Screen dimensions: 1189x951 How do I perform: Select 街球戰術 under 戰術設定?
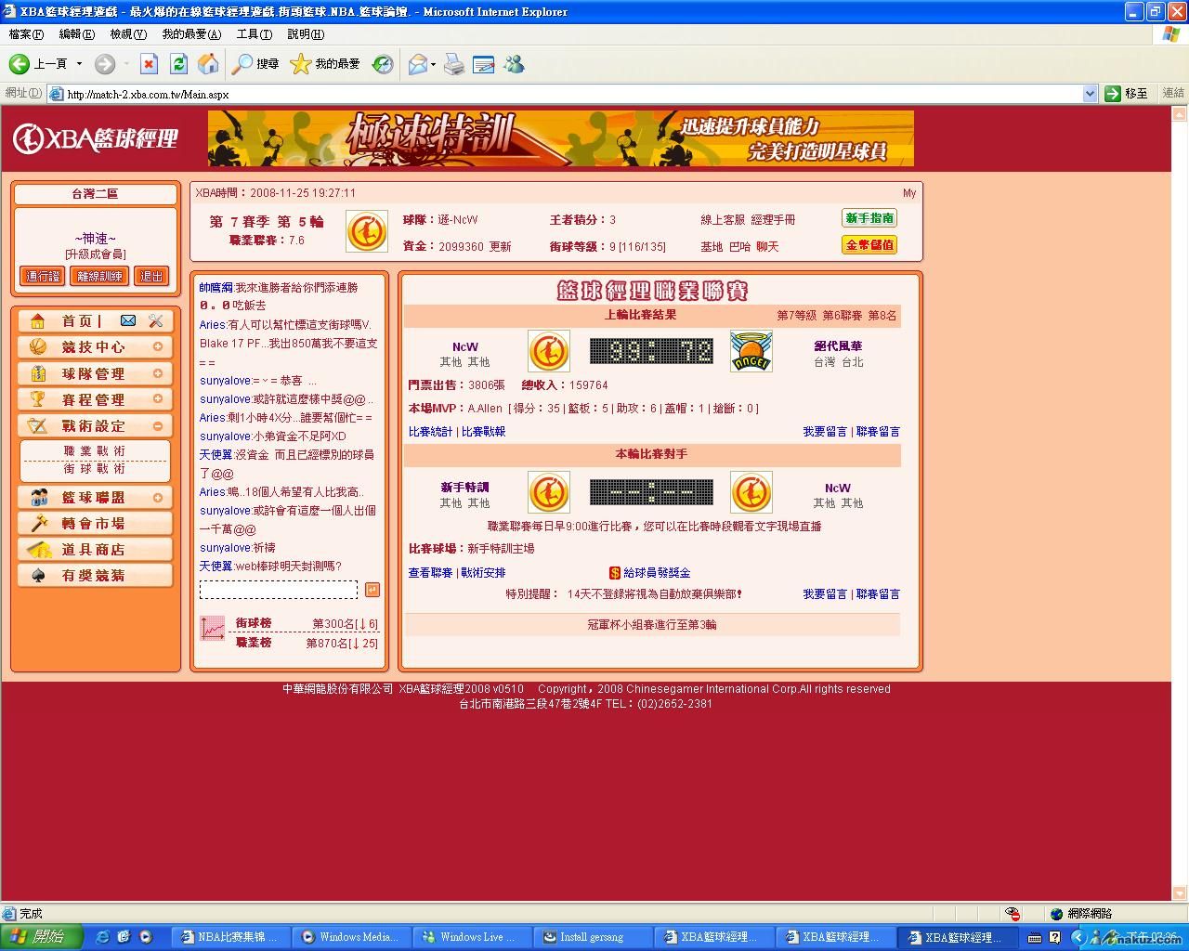tap(95, 468)
